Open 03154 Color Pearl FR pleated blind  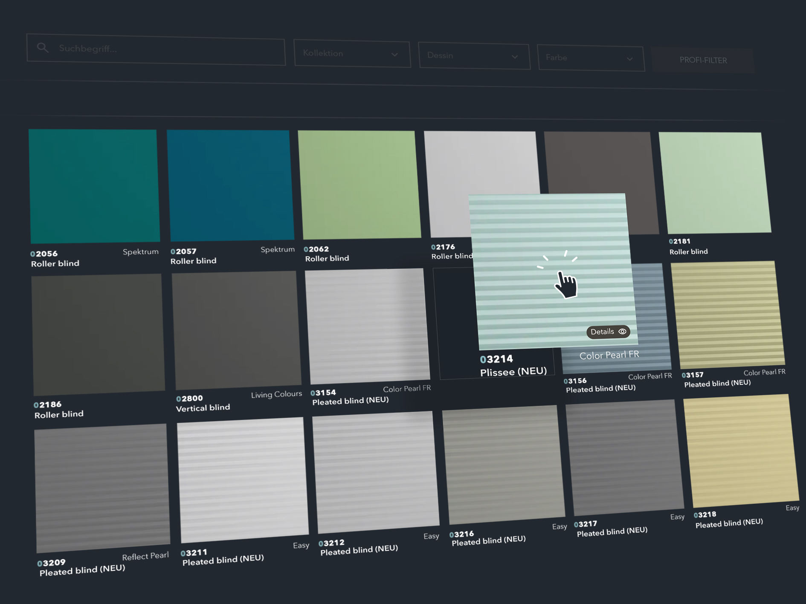tap(367, 326)
